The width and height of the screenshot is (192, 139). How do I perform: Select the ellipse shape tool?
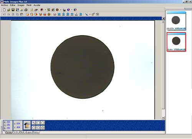38,128
